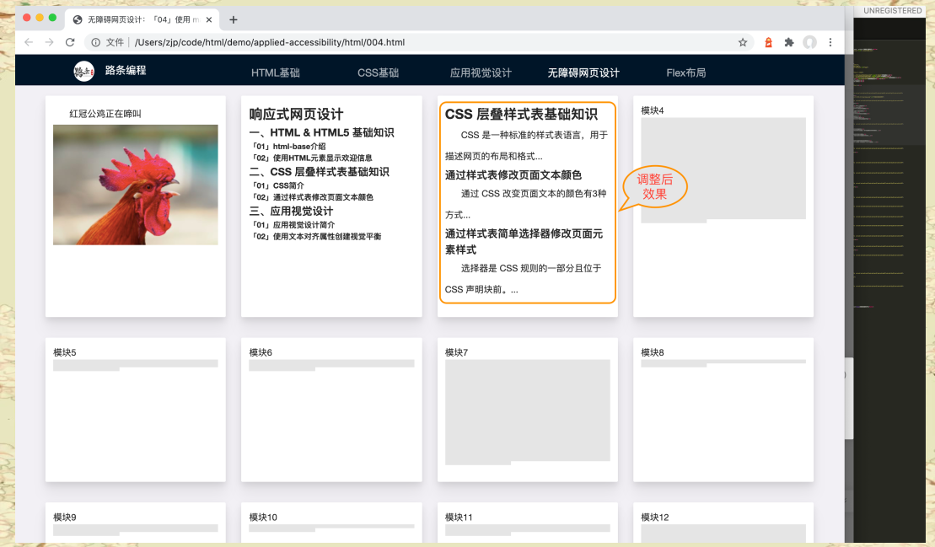935x547 pixels.
Task: Click 二、CSS 层叠样式表基础知识 heading
Action: click(x=319, y=172)
